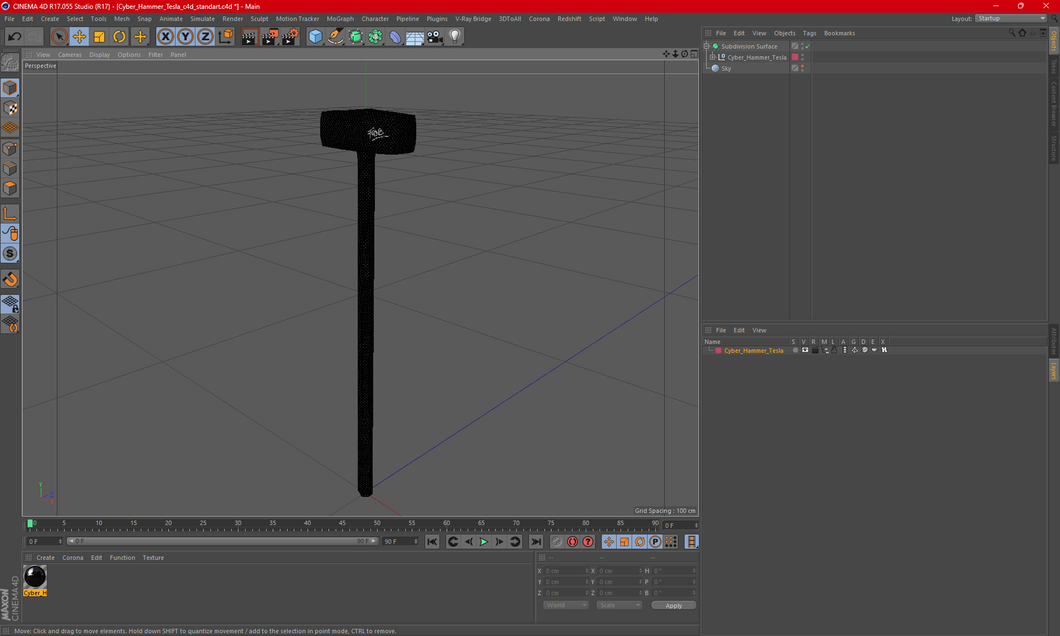This screenshot has width=1060, height=636.
Task: Collapse the Subdivision Surface tree item
Action: pos(707,46)
